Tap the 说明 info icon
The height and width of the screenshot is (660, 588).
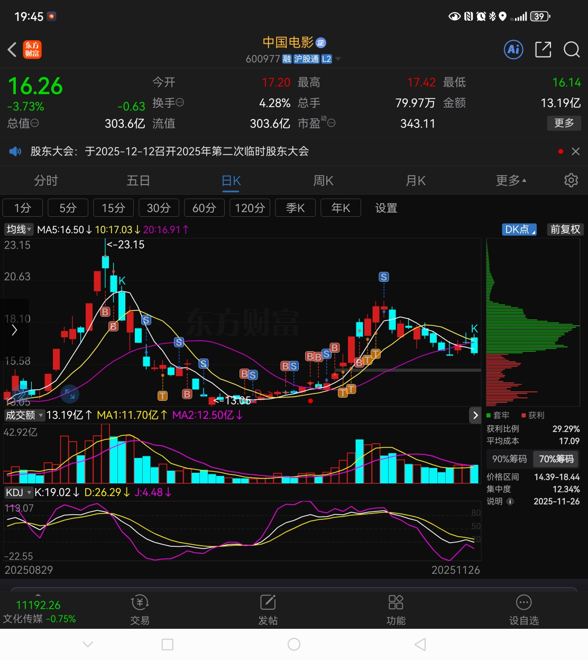(510, 501)
